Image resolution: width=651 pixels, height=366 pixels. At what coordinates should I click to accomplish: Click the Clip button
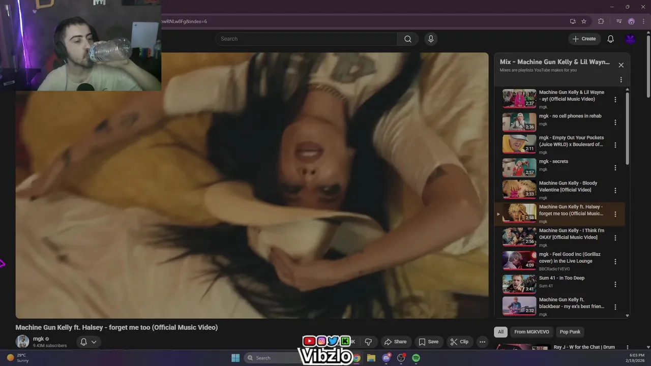coord(459,342)
